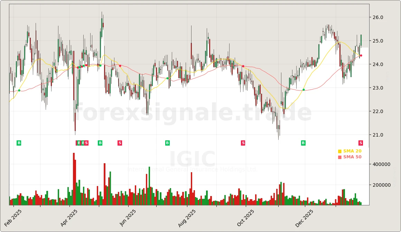Click the clustered B-B-S signal group in early April
This screenshot has width=401, height=232.
click(x=82, y=142)
